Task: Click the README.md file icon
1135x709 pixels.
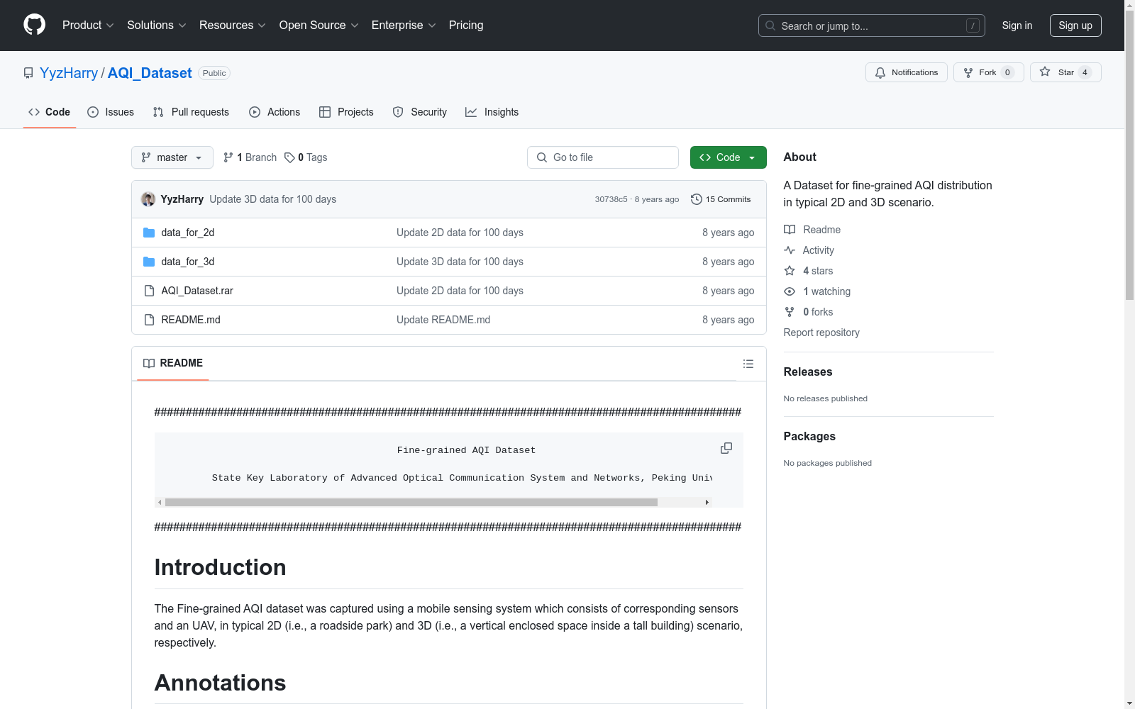Action: [149, 320]
